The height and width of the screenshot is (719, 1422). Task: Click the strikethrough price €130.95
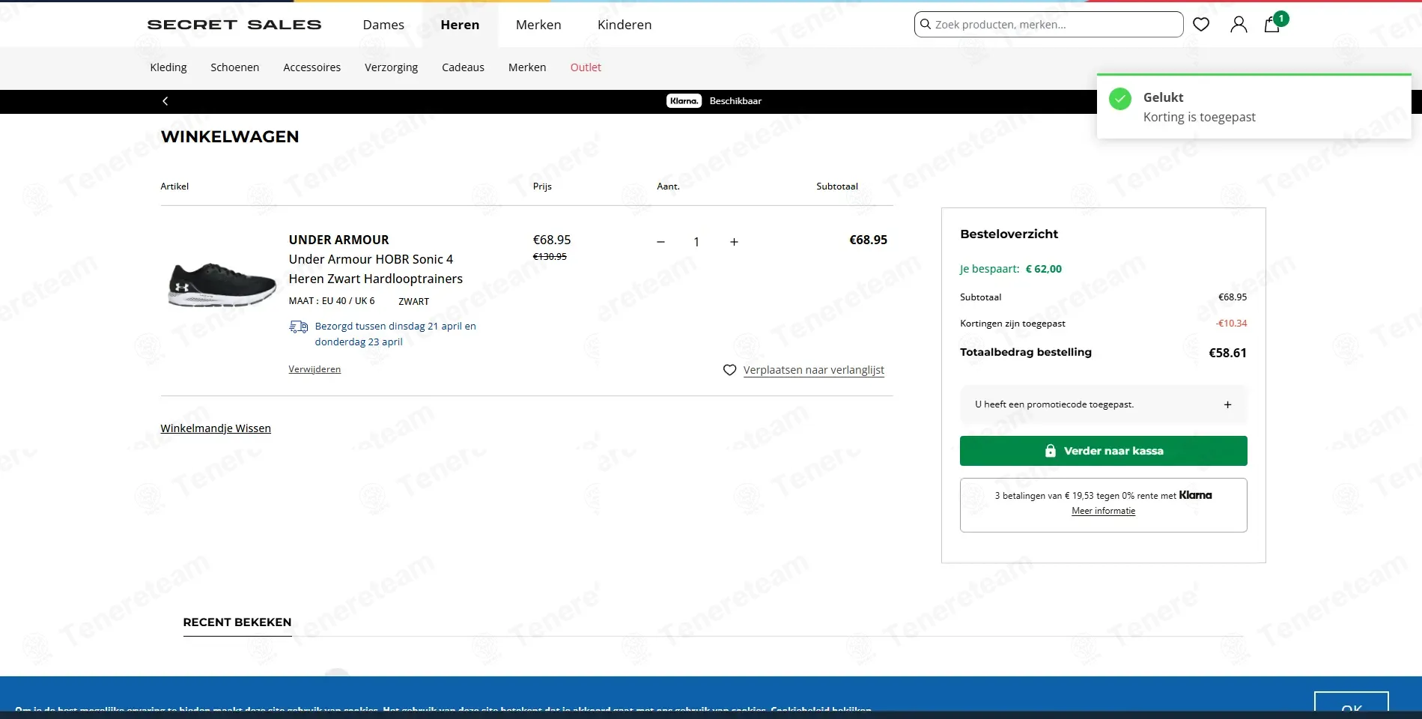click(x=550, y=257)
